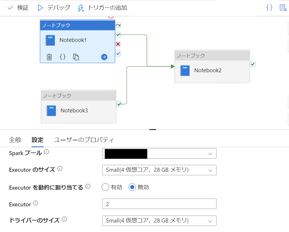Viewport: 289px width, 232px height.
Task: Show info for ドライバーのサイズ
Action: [64, 219]
